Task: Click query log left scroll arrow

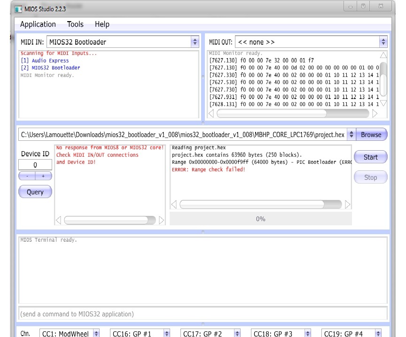Action: pyautogui.click(x=58, y=220)
